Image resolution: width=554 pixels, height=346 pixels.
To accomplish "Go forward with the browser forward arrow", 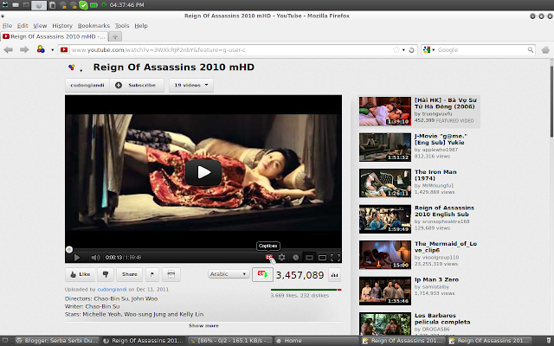I will pos(24,50).
